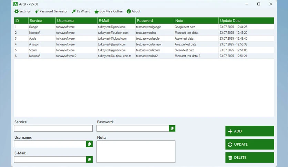Sort by the Service column header
This screenshot has width=288, height=167.
pos(42,21)
